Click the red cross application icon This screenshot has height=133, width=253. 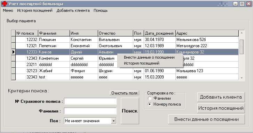[x=4, y=3]
